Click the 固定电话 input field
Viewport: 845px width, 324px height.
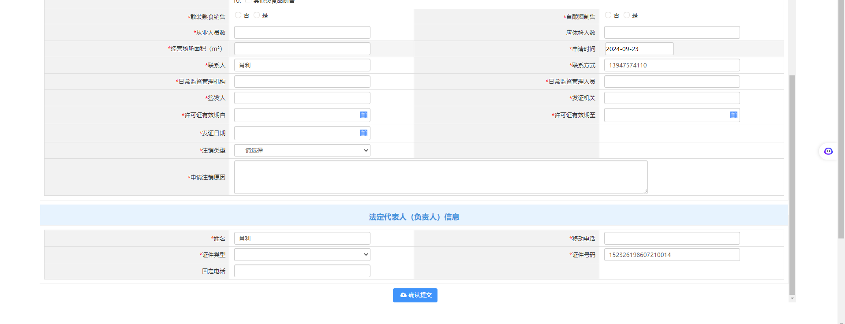(x=302, y=271)
